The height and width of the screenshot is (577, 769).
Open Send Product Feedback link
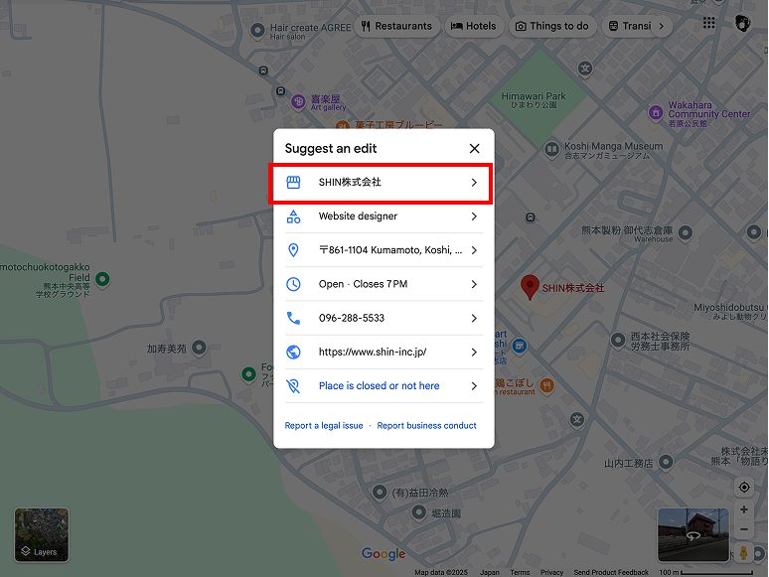point(611,572)
